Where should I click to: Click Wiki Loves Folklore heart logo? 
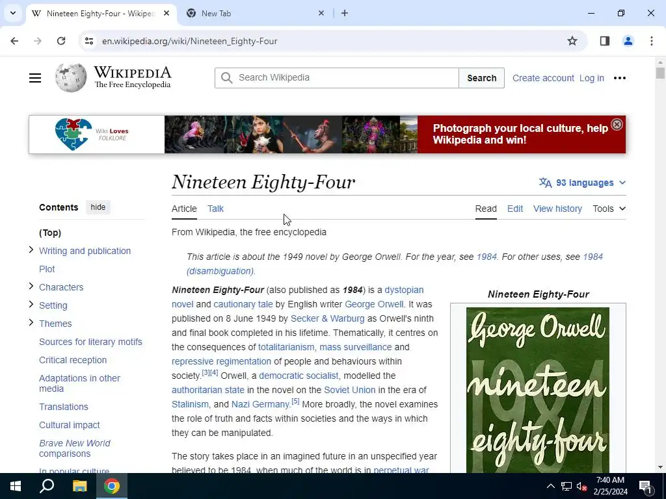pos(73,134)
